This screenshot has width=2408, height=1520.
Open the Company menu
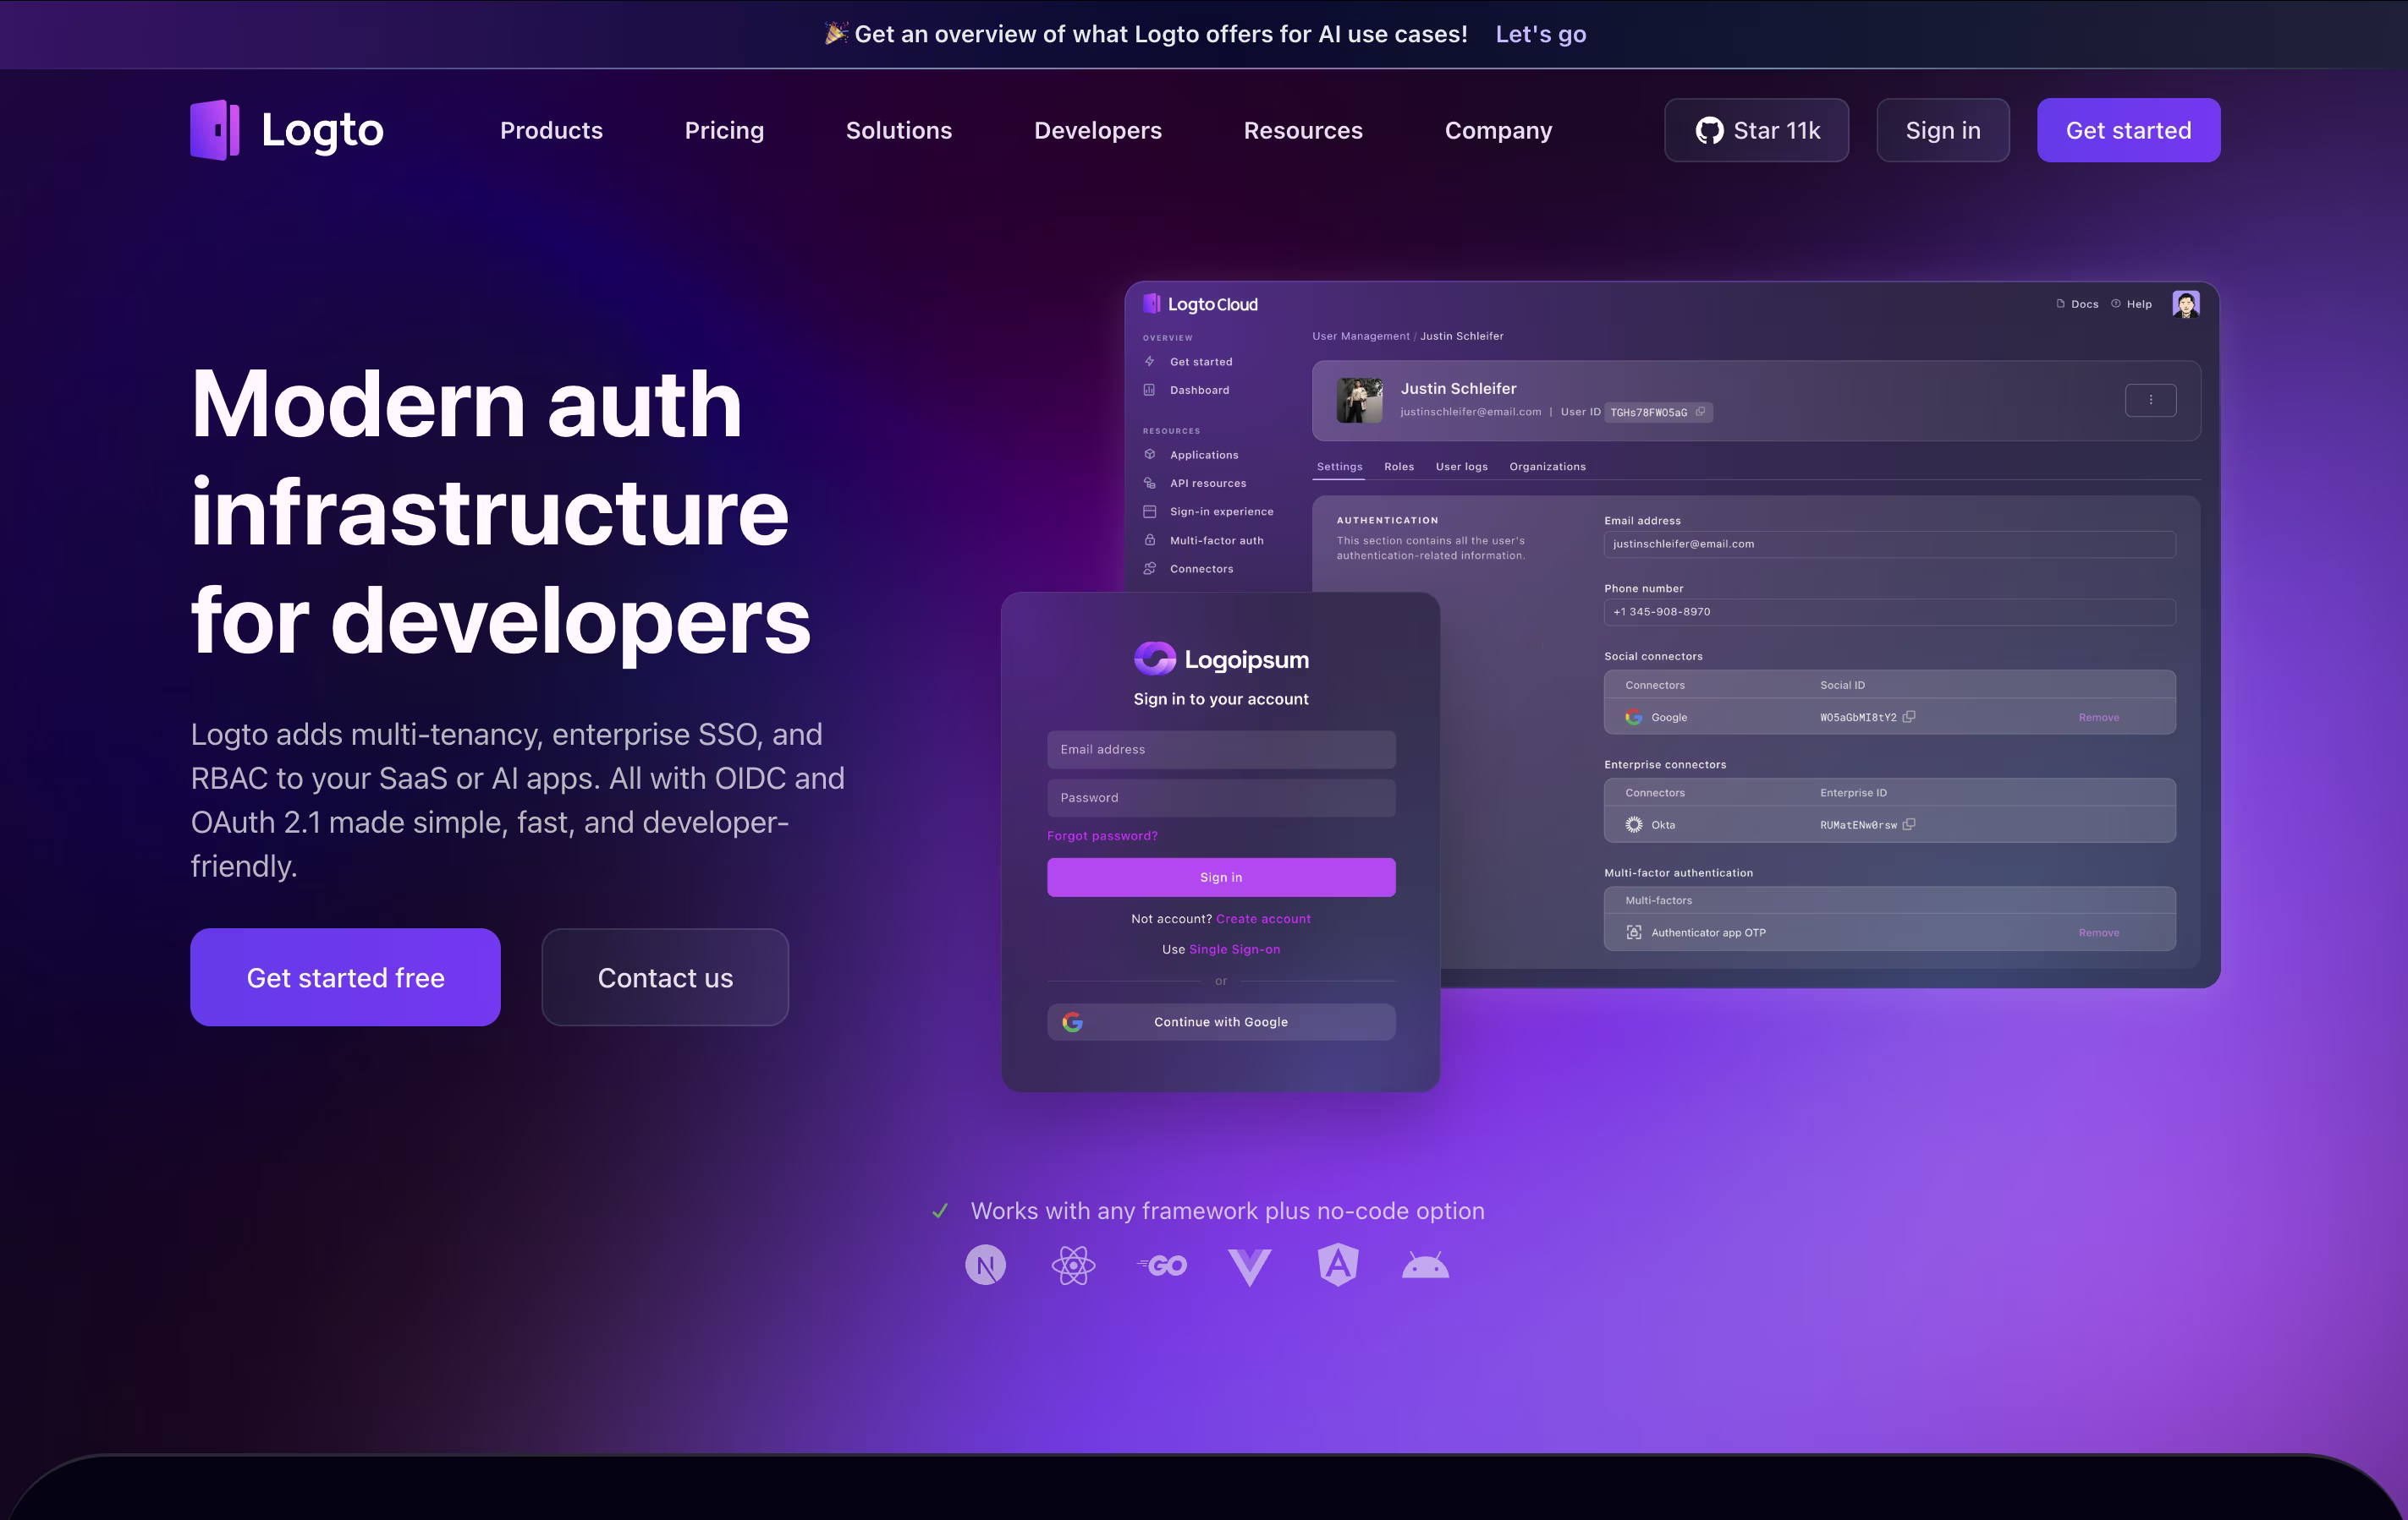click(x=1498, y=130)
